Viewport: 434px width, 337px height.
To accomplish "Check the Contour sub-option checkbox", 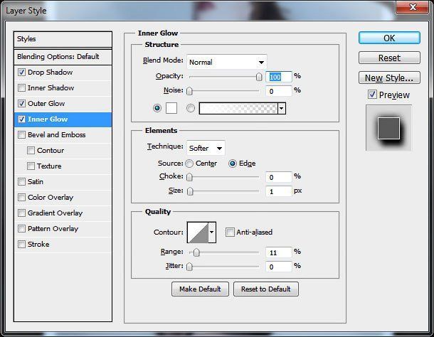I will 31,150.
